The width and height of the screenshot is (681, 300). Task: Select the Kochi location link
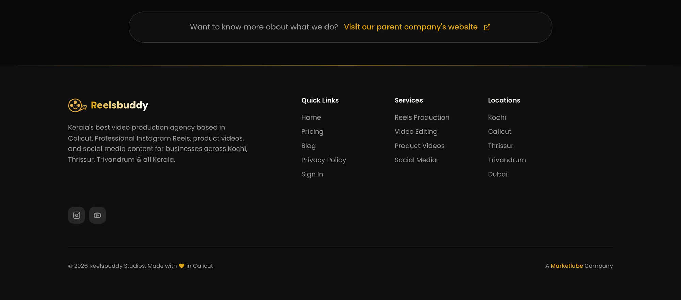click(497, 117)
